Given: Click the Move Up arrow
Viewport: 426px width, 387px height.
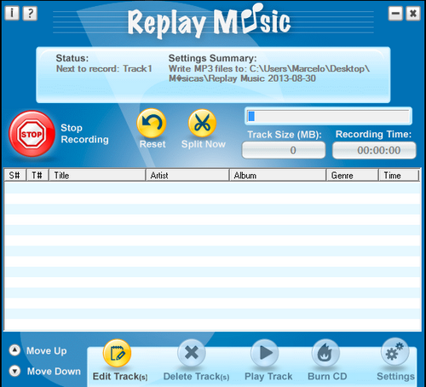Looking at the screenshot, I should 14,350.
